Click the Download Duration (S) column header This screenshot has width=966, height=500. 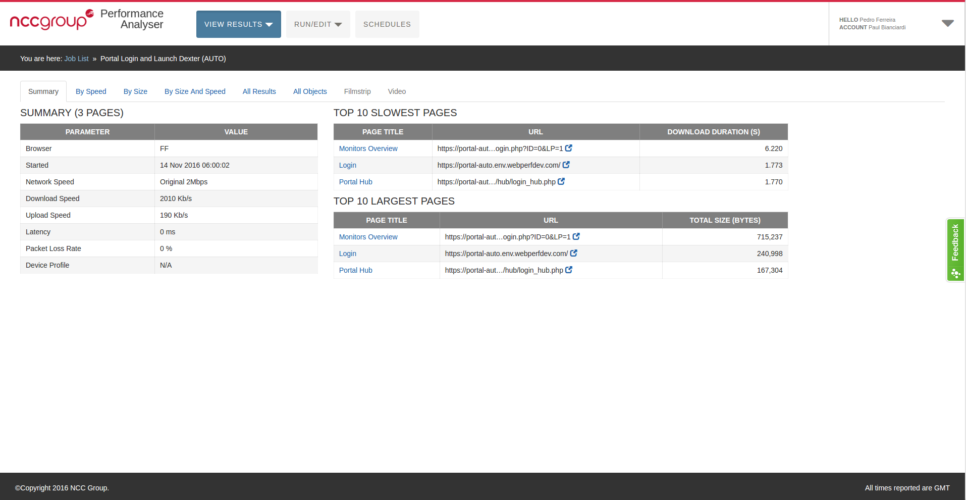pos(714,132)
